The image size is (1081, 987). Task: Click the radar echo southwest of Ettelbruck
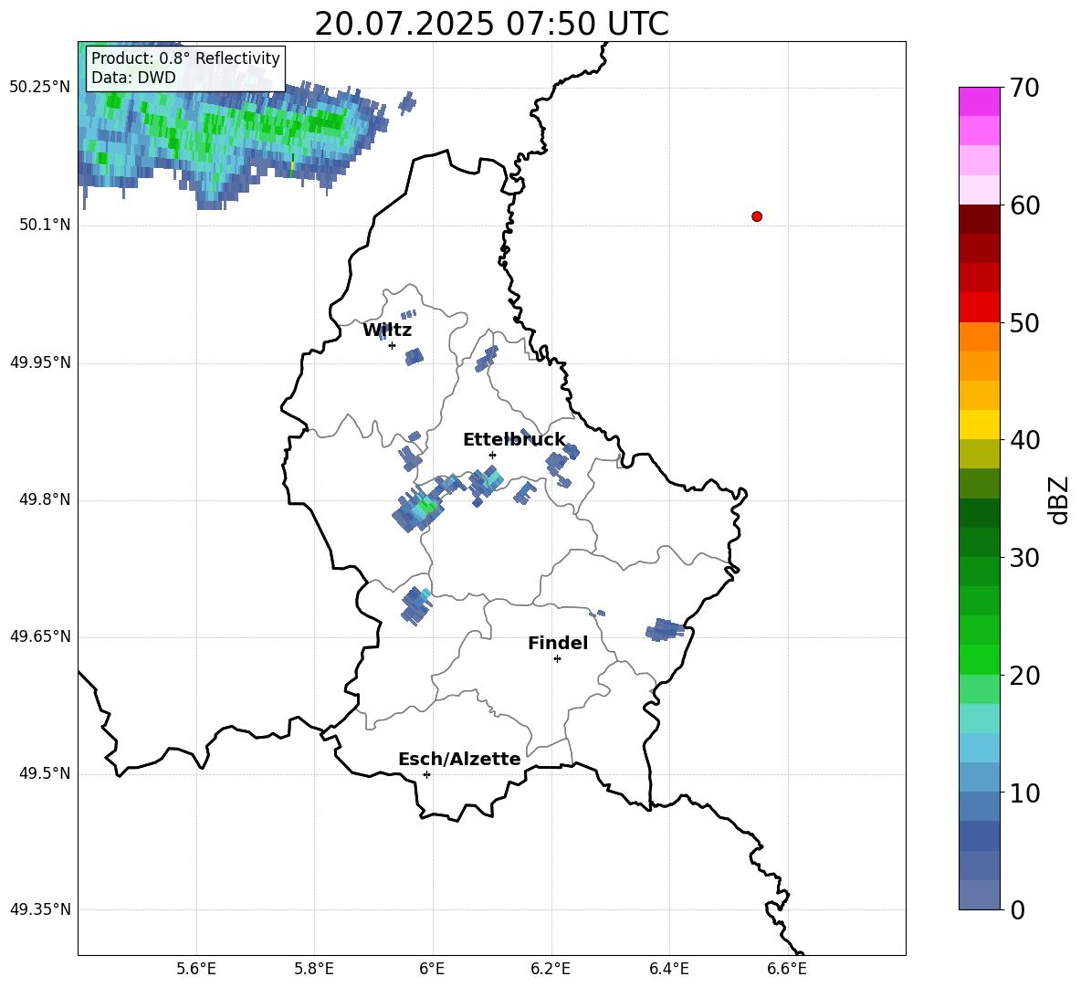point(419,510)
